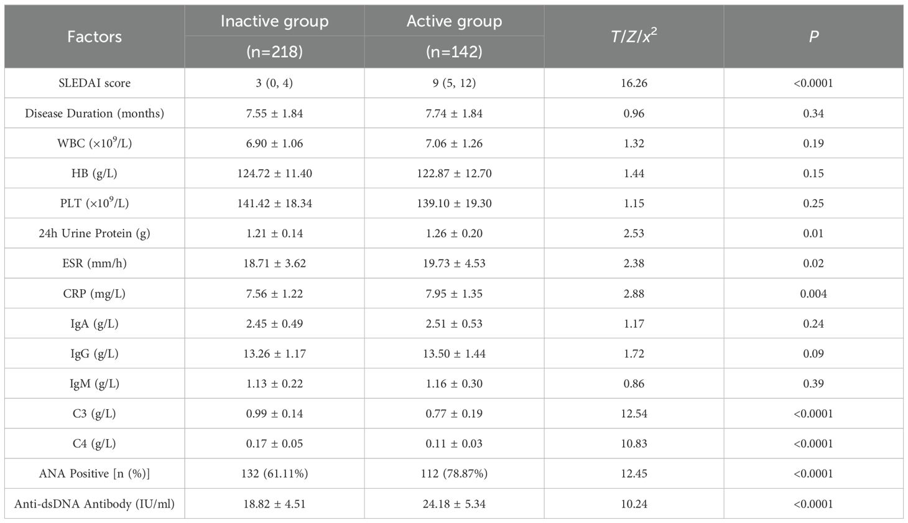Click the CRP P value 0.004

(x=813, y=294)
